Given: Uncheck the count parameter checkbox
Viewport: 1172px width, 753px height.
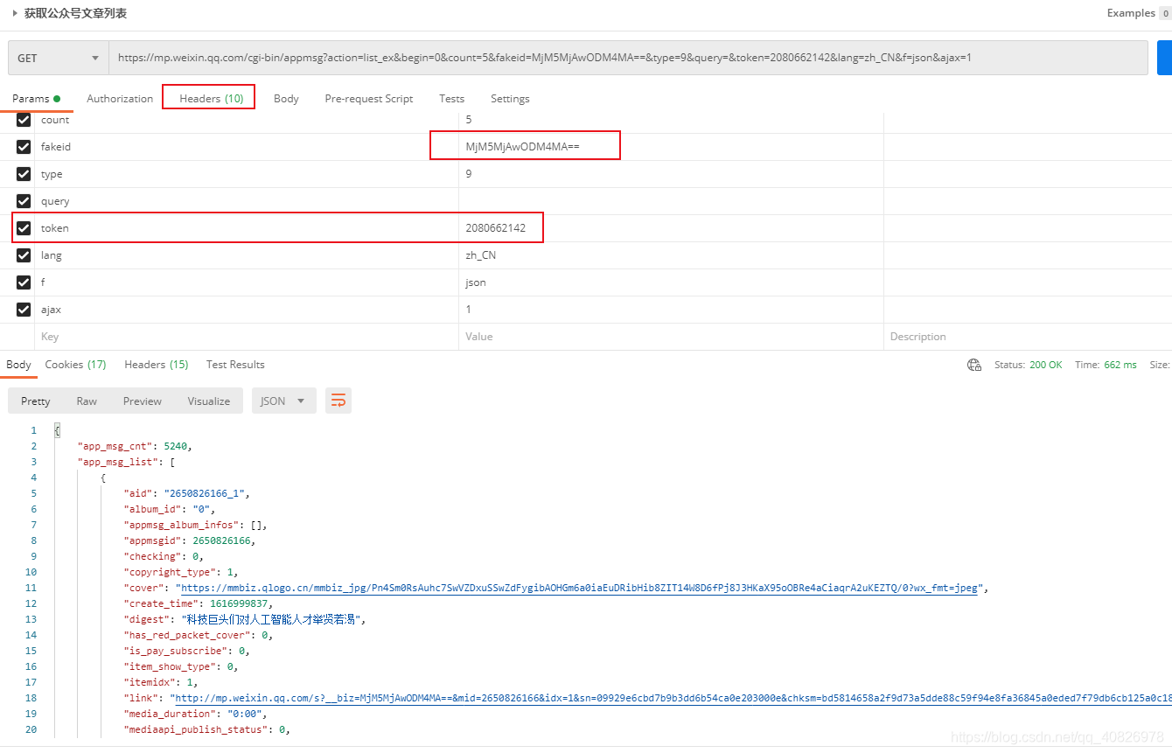Looking at the screenshot, I should point(24,120).
